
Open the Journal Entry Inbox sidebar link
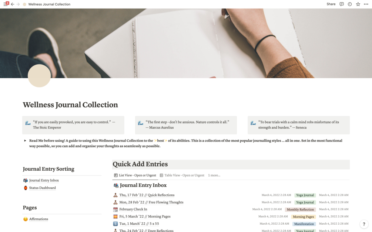pyautogui.click(x=44, y=180)
